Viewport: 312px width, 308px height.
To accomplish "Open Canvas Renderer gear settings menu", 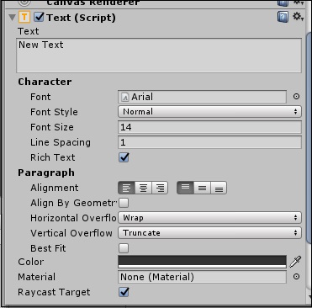I will pos(299,3).
